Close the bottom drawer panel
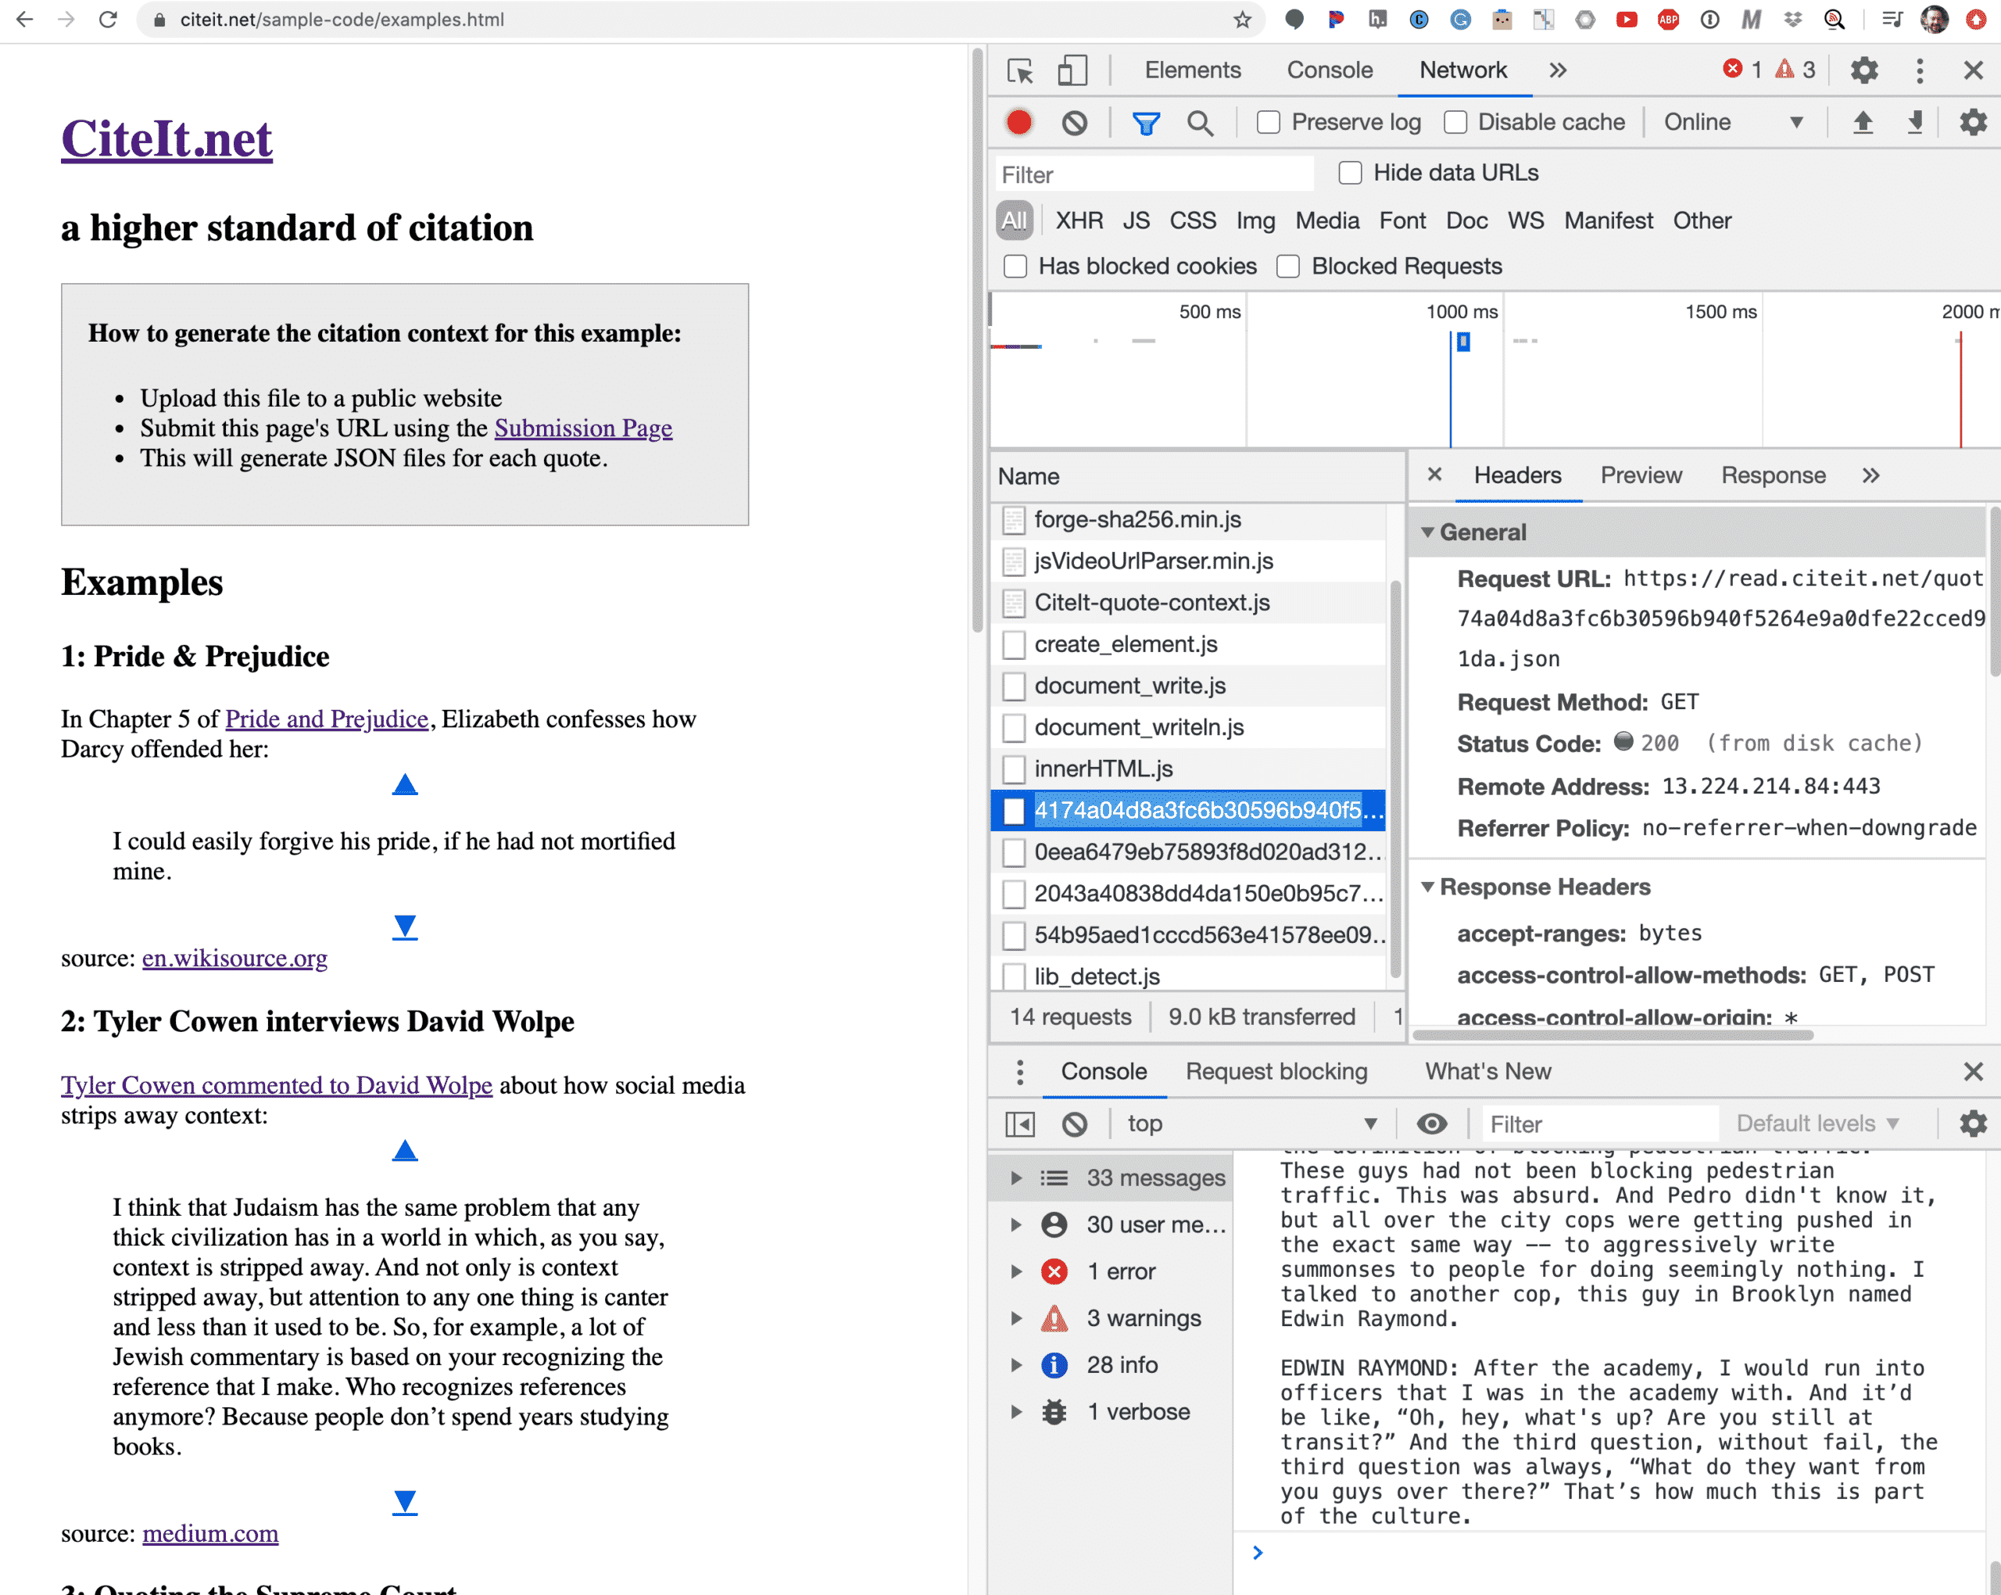The height and width of the screenshot is (1595, 2001). (1973, 1072)
